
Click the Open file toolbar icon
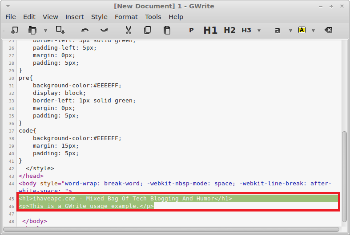pos(32,30)
